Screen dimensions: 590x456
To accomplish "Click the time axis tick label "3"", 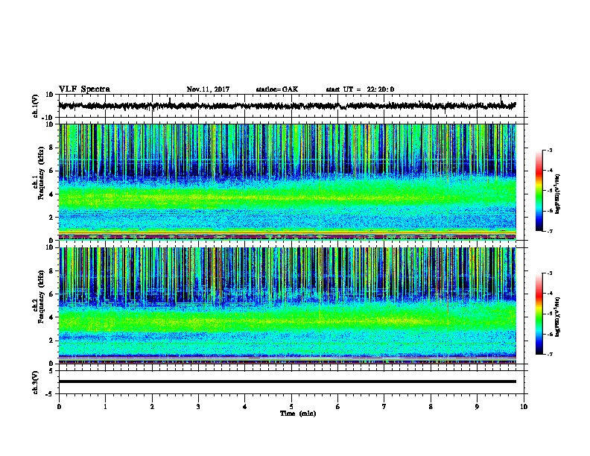I will [198, 406].
